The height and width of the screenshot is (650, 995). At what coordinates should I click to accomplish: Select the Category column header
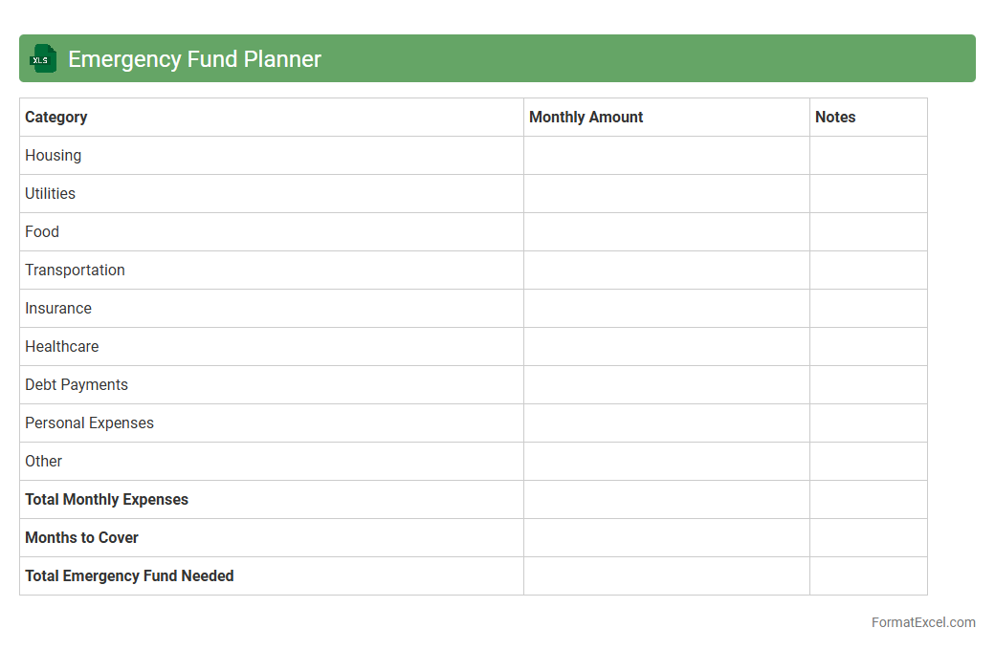point(56,118)
